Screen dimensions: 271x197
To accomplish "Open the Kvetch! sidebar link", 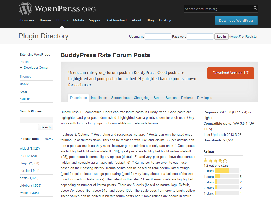I will click(25, 99).
